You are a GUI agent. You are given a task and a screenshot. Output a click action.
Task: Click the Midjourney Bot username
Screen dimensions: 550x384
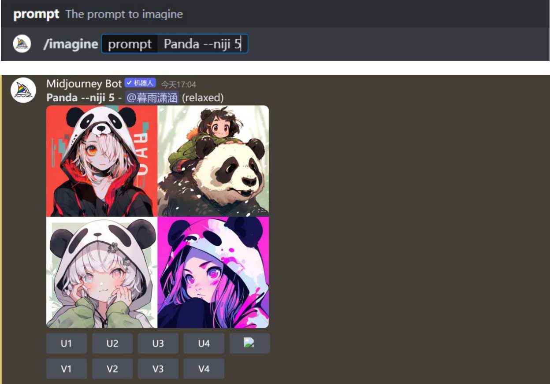(84, 83)
